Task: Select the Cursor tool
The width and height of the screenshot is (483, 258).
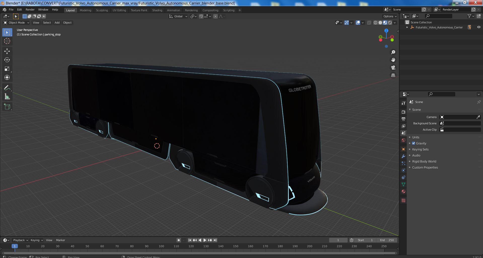Action: [x=7, y=41]
